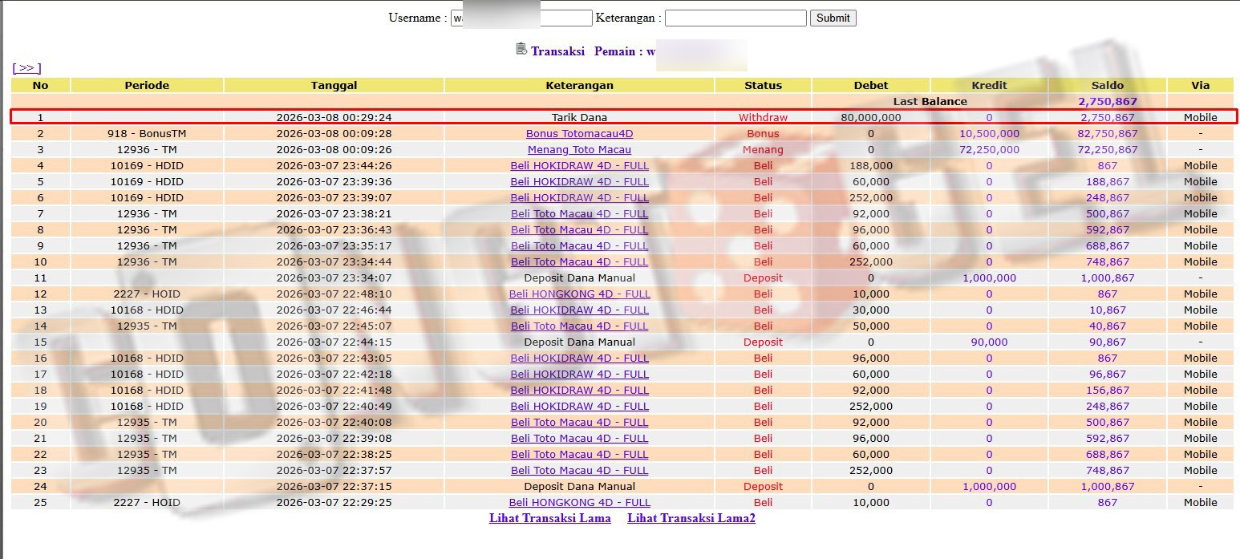Click the Last Balance amount 2,750,867

[1107, 102]
